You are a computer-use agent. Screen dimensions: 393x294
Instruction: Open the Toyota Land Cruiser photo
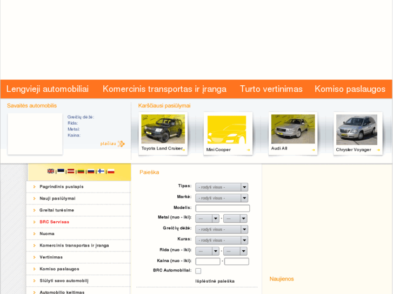click(163, 129)
